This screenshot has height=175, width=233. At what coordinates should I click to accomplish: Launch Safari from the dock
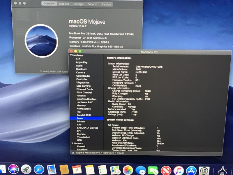pyautogui.click(x=39, y=169)
